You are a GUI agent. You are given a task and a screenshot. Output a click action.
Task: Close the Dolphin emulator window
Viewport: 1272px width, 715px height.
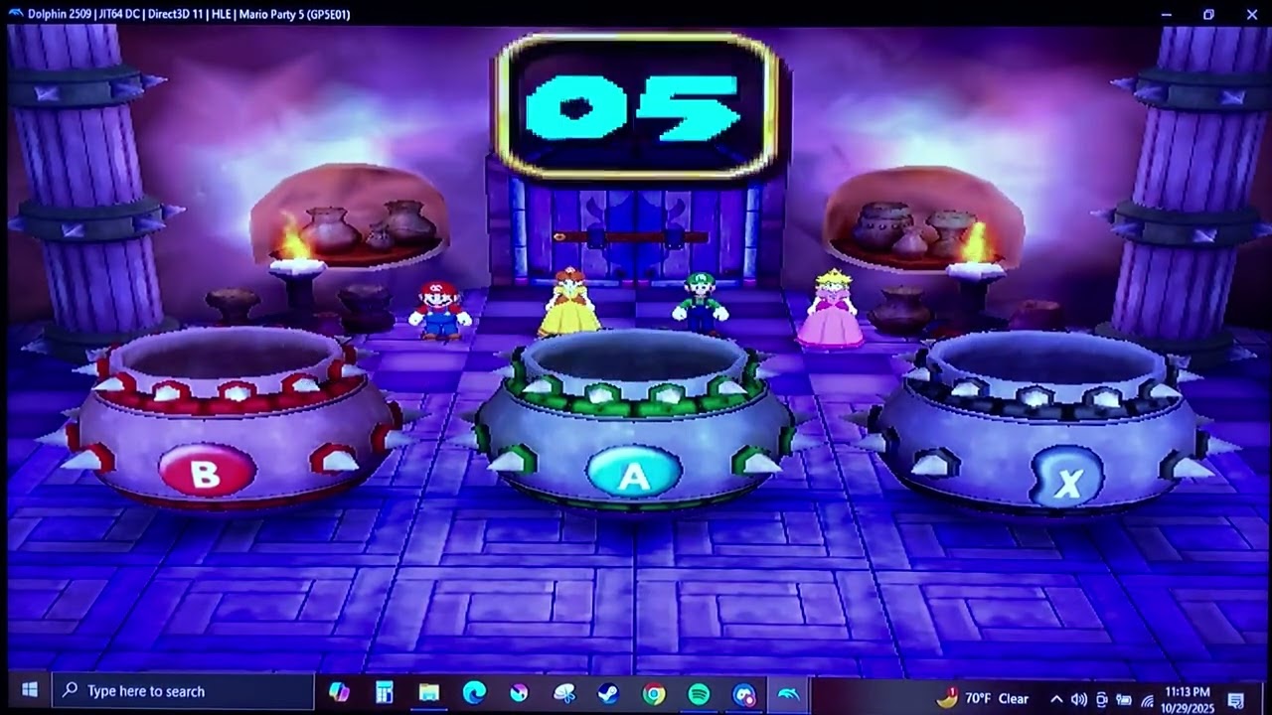point(1251,14)
